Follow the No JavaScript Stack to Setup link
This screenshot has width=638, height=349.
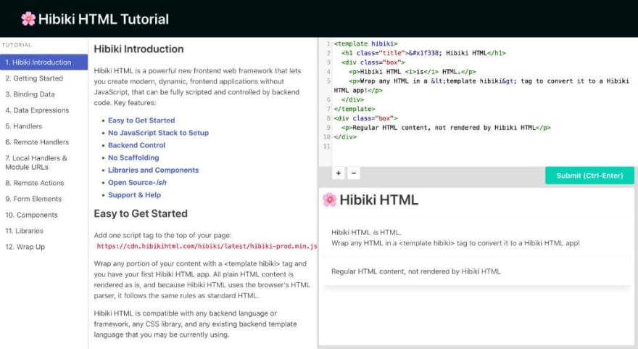(158, 133)
